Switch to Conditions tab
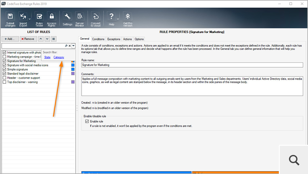Image resolution: width=308 pixels, height=174 pixels. [98, 39]
